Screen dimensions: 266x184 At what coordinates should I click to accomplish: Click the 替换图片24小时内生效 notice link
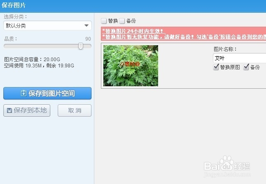133,31
